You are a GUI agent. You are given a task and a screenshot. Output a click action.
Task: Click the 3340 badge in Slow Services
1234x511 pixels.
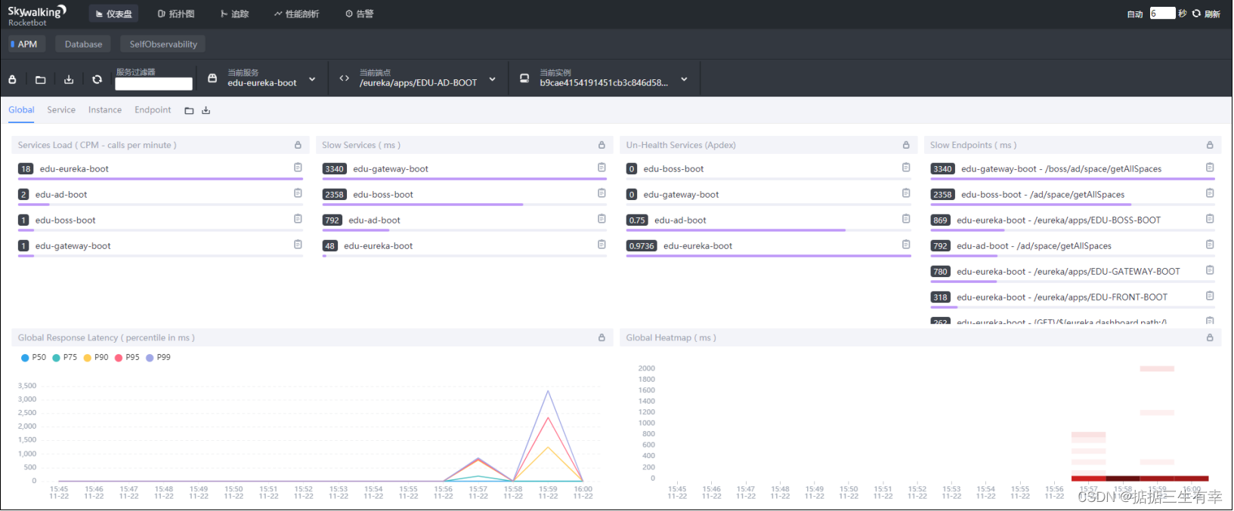tap(334, 169)
